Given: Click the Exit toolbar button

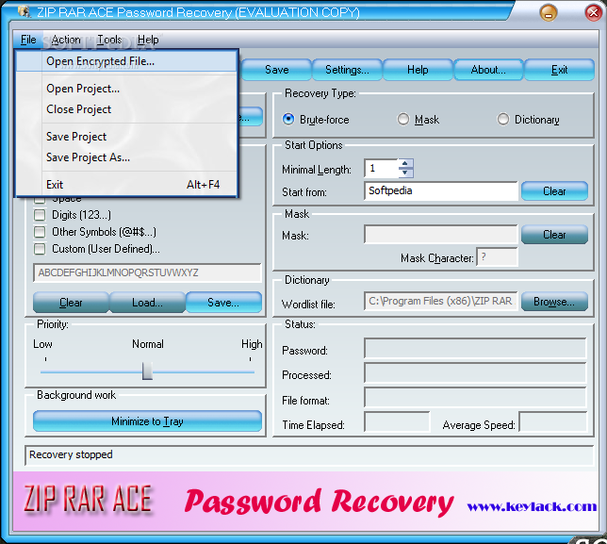Looking at the screenshot, I should [x=559, y=70].
